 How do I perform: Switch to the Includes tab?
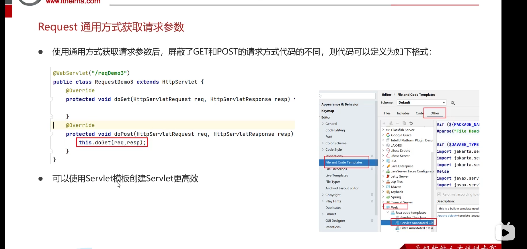click(403, 113)
